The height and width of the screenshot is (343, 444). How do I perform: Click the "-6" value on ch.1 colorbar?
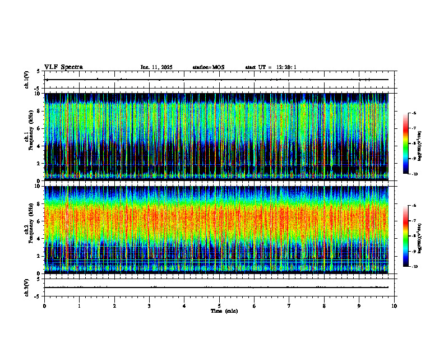(414, 113)
